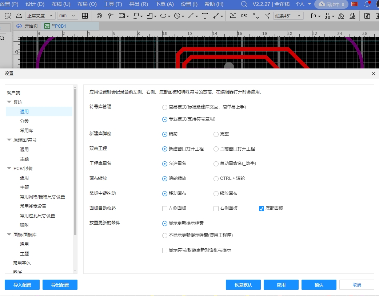Image resolution: width=379 pixels, height=296 pixels.
Task: Select 简易模式 symbol library mode
Action: click(165, 107)
